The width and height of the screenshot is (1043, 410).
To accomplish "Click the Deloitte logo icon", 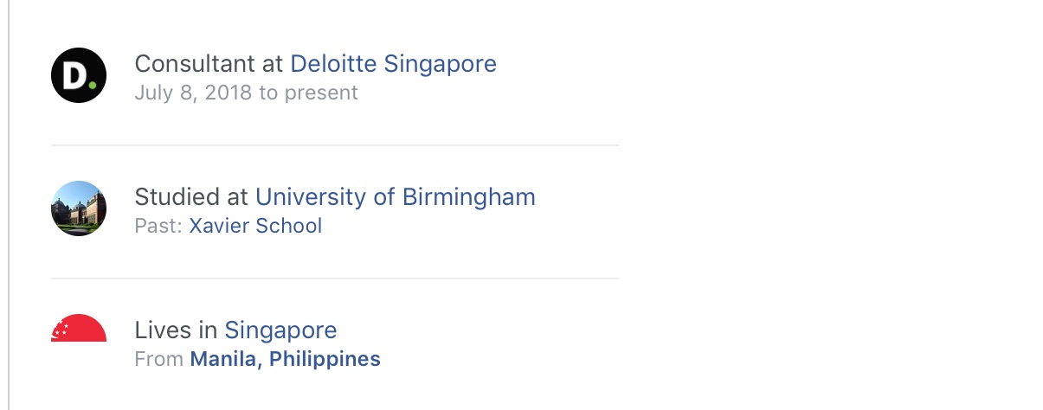I will 79,75.
